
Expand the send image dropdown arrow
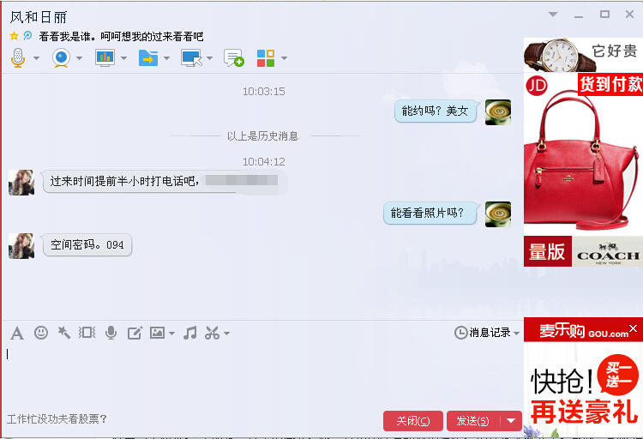171,334
